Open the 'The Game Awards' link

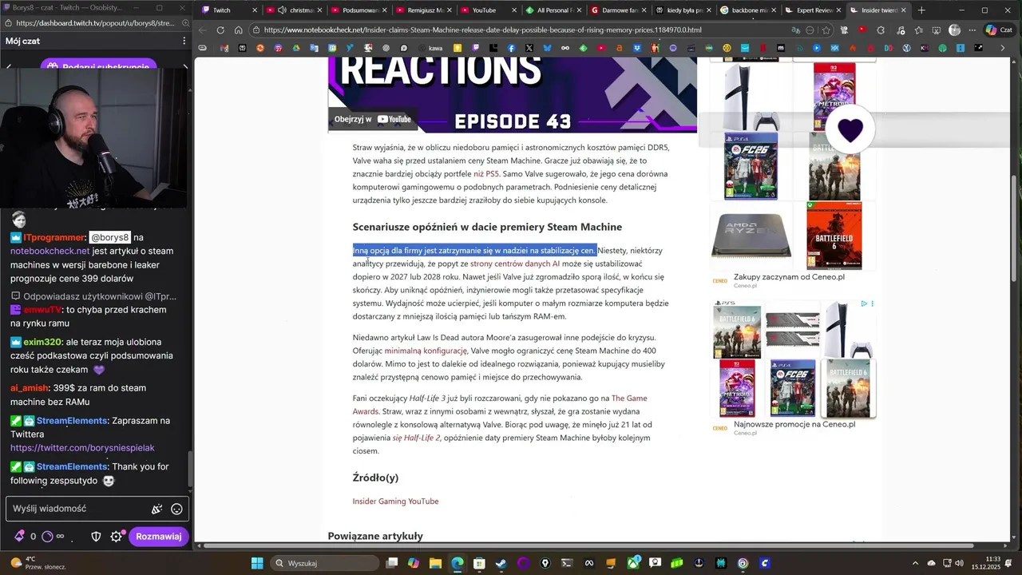(x=500, y=405)
